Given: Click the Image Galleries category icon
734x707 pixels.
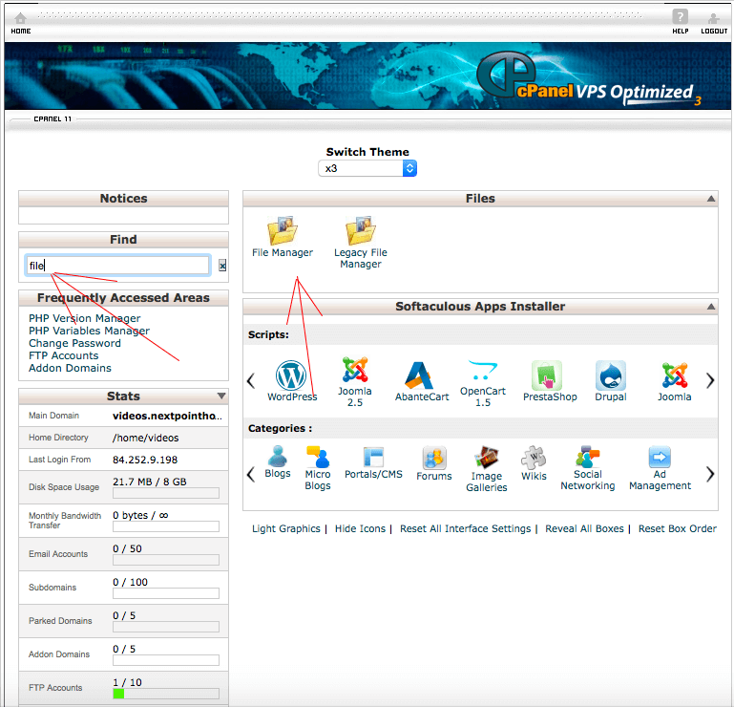Looking at the screenshot, I should (x=487, y=458).
